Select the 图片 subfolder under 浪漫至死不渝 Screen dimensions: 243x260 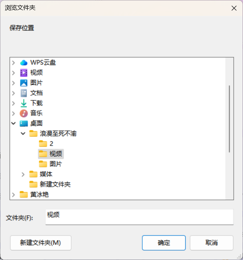[x=50, y=164]
